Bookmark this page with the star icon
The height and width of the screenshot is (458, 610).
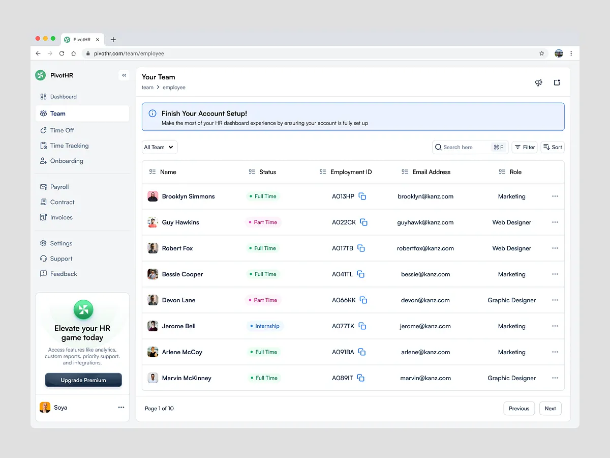[542, 53]
